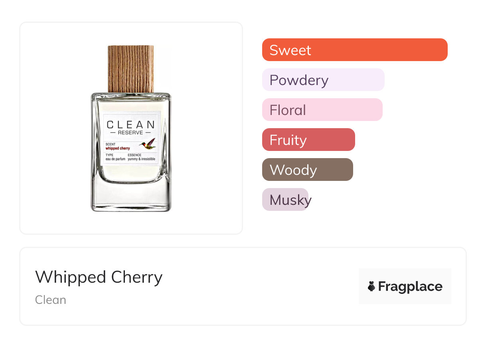
Task: Tap the Musky accord bar
Action: (285, 200)
